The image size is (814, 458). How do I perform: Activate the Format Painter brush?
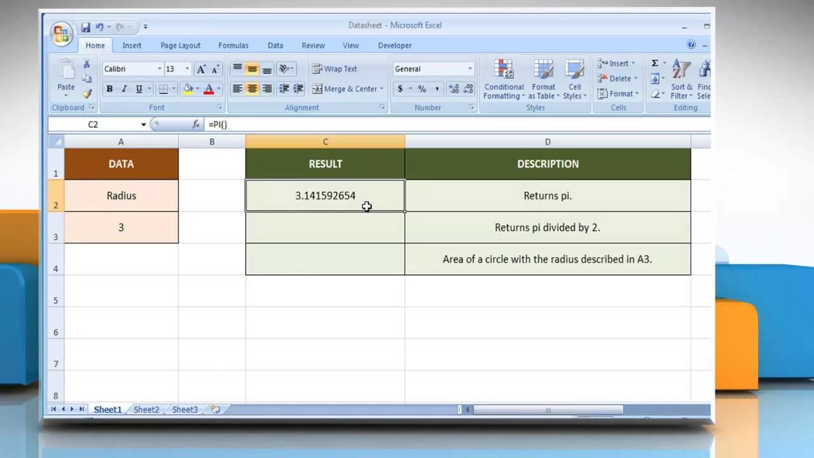(x=86, y=94)
